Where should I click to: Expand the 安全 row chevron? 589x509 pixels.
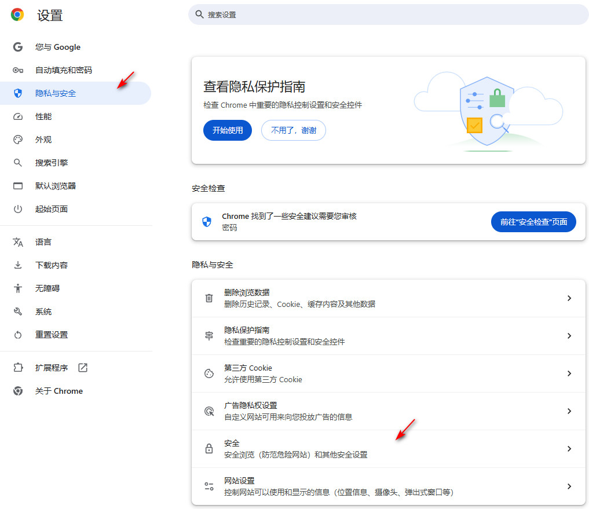click(569, 449)
